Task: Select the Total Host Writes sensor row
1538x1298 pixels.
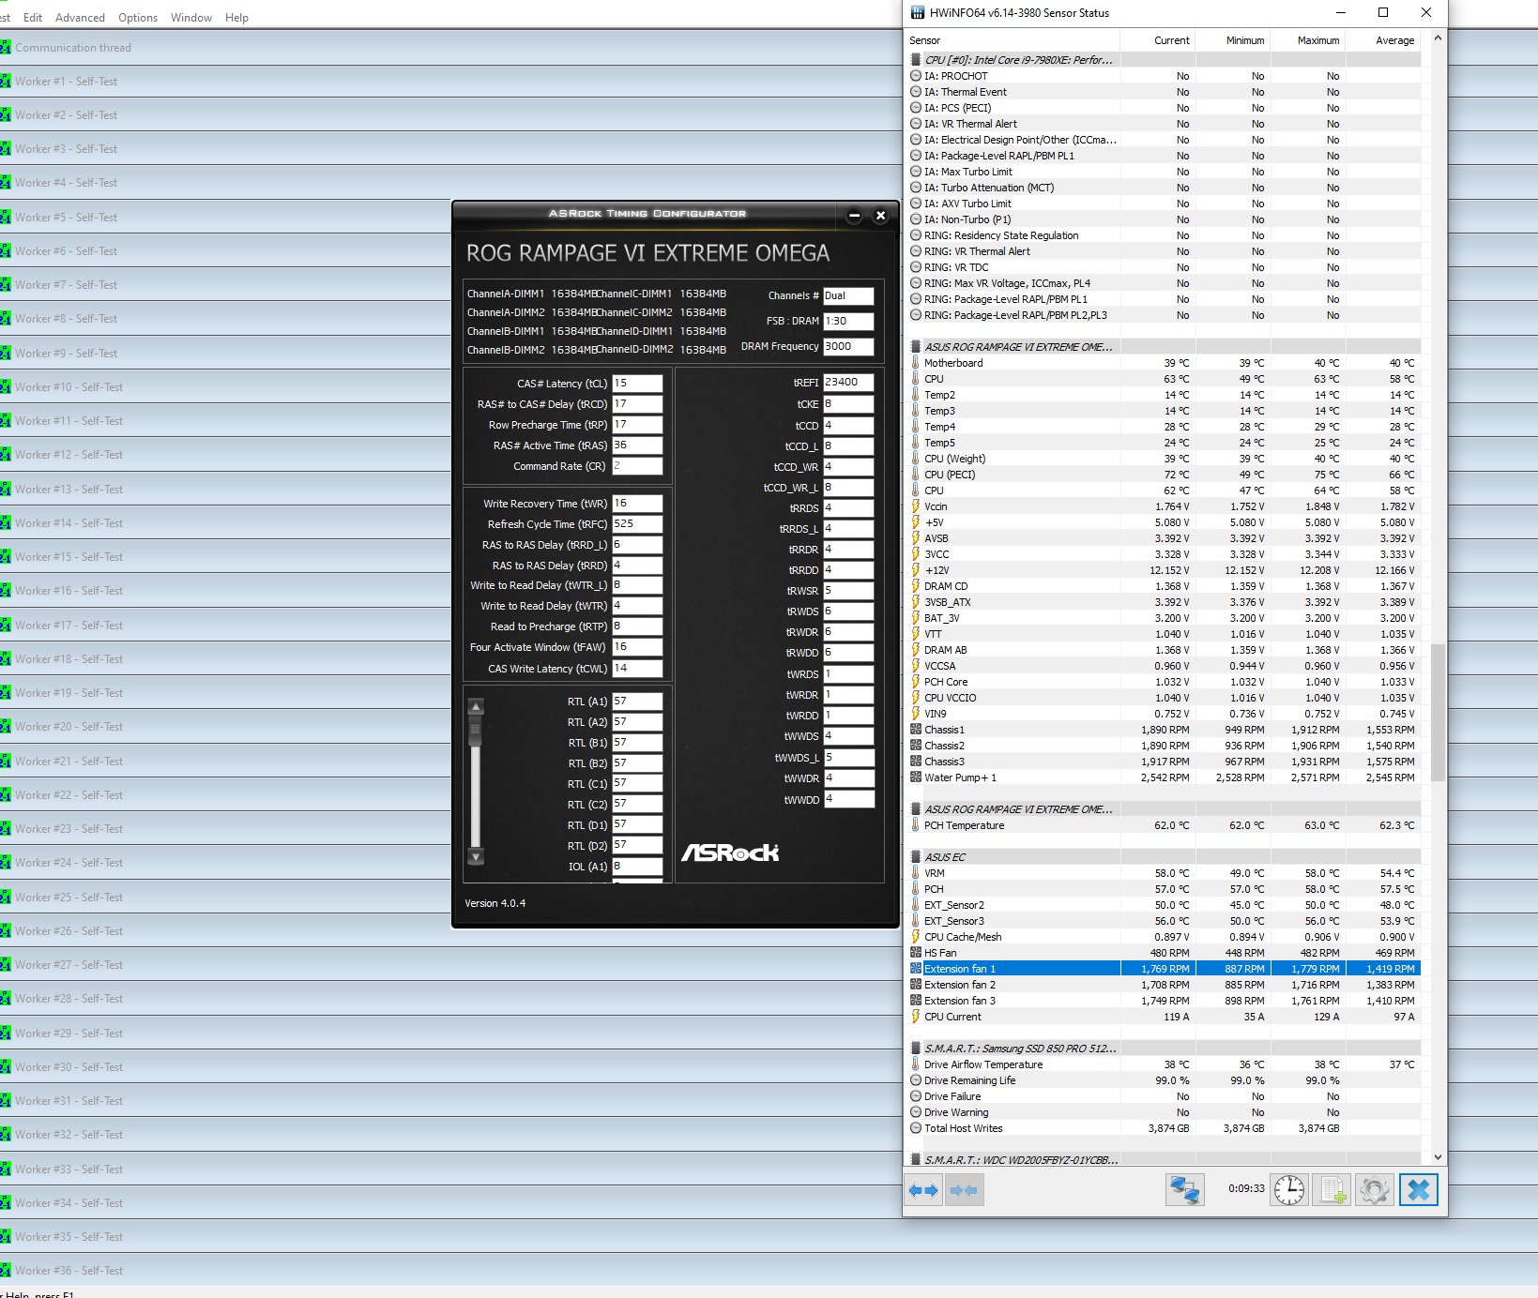Action: pos(1164,1128)
